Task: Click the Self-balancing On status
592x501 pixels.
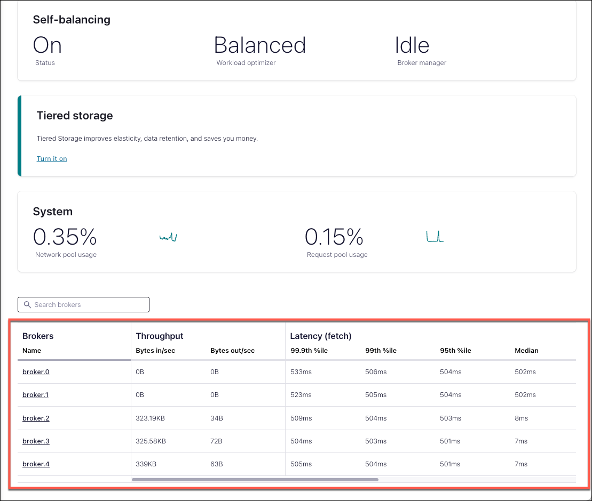Action: point(47,46)
